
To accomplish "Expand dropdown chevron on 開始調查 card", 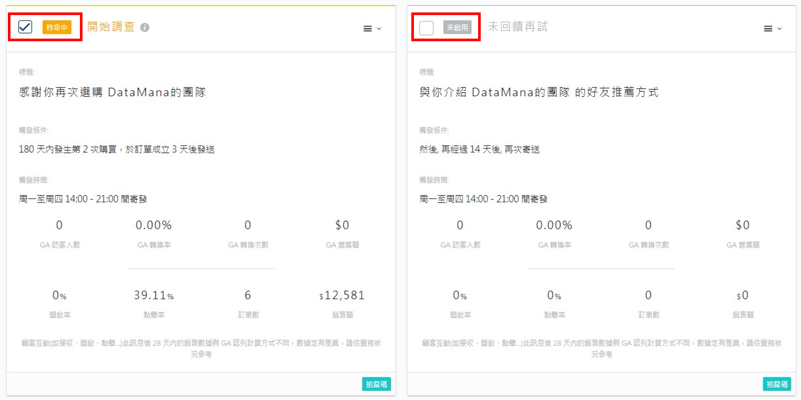I will [379, 29].
